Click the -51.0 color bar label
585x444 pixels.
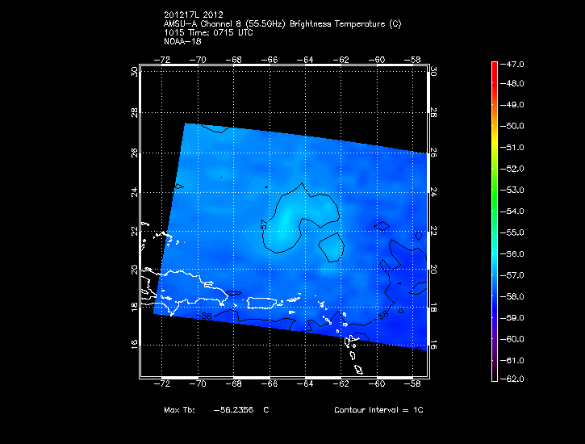512,148
